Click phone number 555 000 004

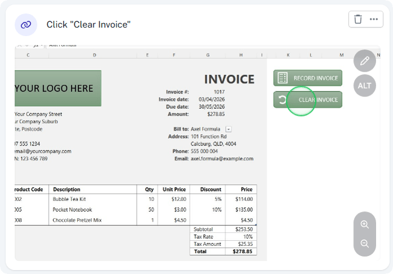(204, 151)
